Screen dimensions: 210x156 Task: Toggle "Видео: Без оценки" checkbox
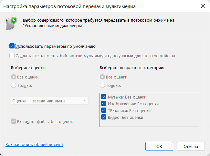click(104, 117)
